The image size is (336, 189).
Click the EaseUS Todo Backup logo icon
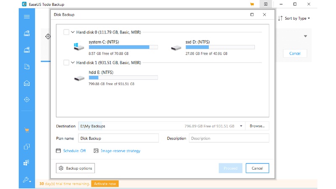(24, 4)
